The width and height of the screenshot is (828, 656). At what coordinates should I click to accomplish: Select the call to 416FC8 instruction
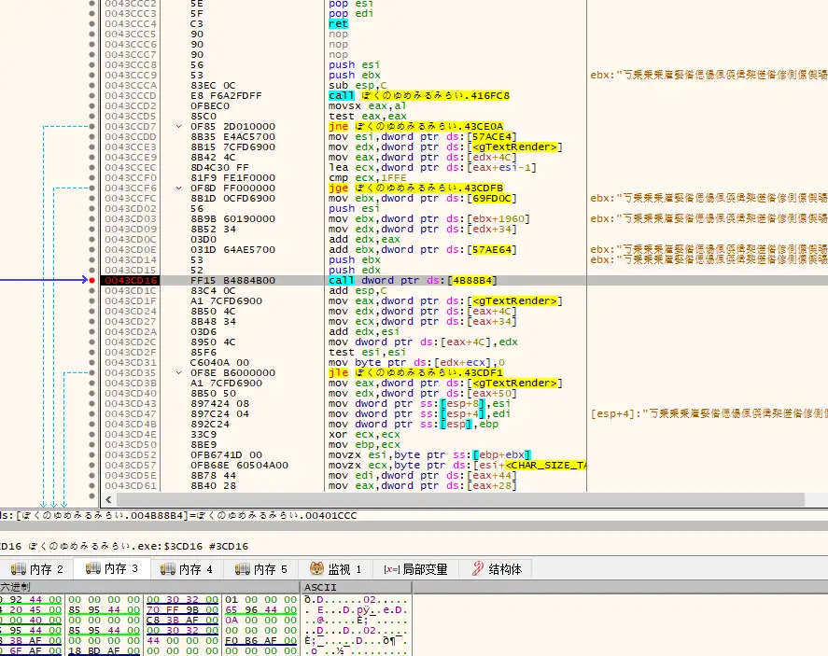419,95
